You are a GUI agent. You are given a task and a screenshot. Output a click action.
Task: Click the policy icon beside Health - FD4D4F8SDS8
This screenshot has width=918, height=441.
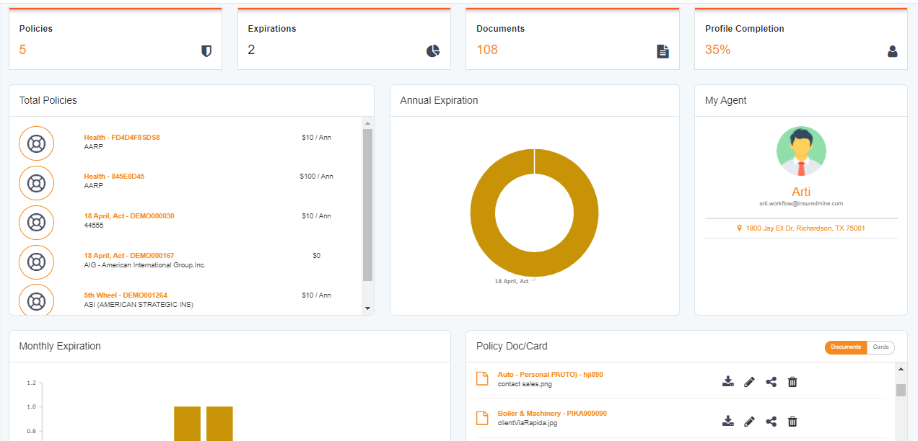point(36,143)
